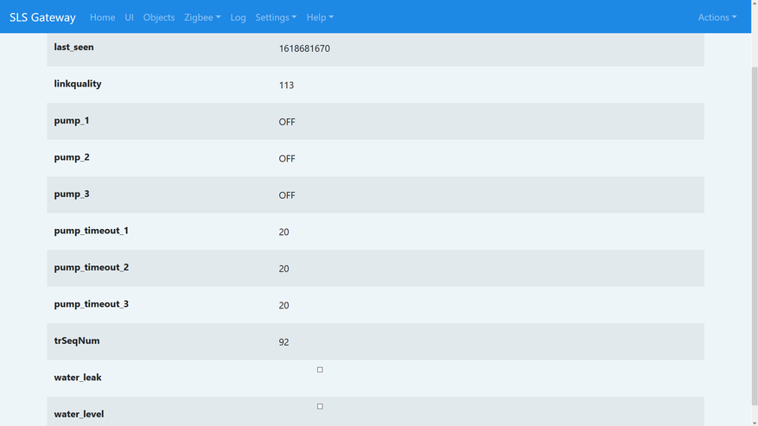This screenshot has height=426, width=758.
Task: Click the pump_2 OFF value
Action: 287,159
